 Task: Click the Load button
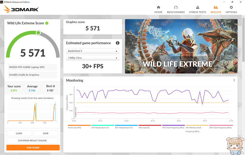pos(19,133)
